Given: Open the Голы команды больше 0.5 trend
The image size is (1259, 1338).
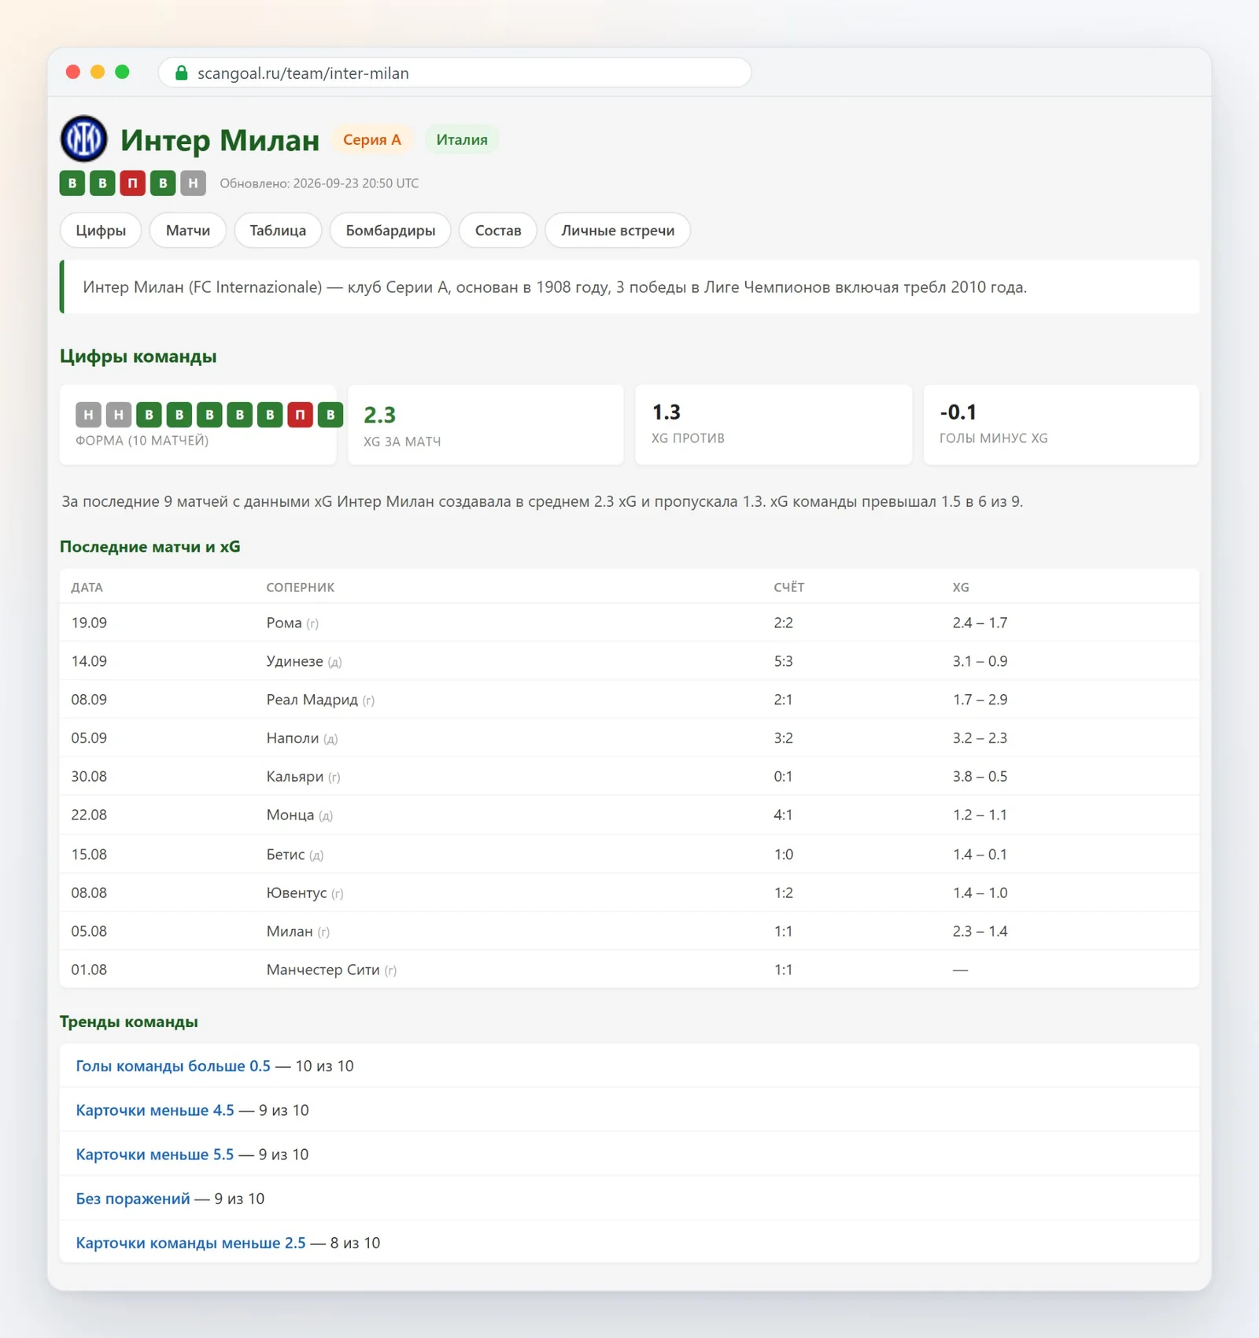Looking at the screenshot, I should (x=173, y=1066).
